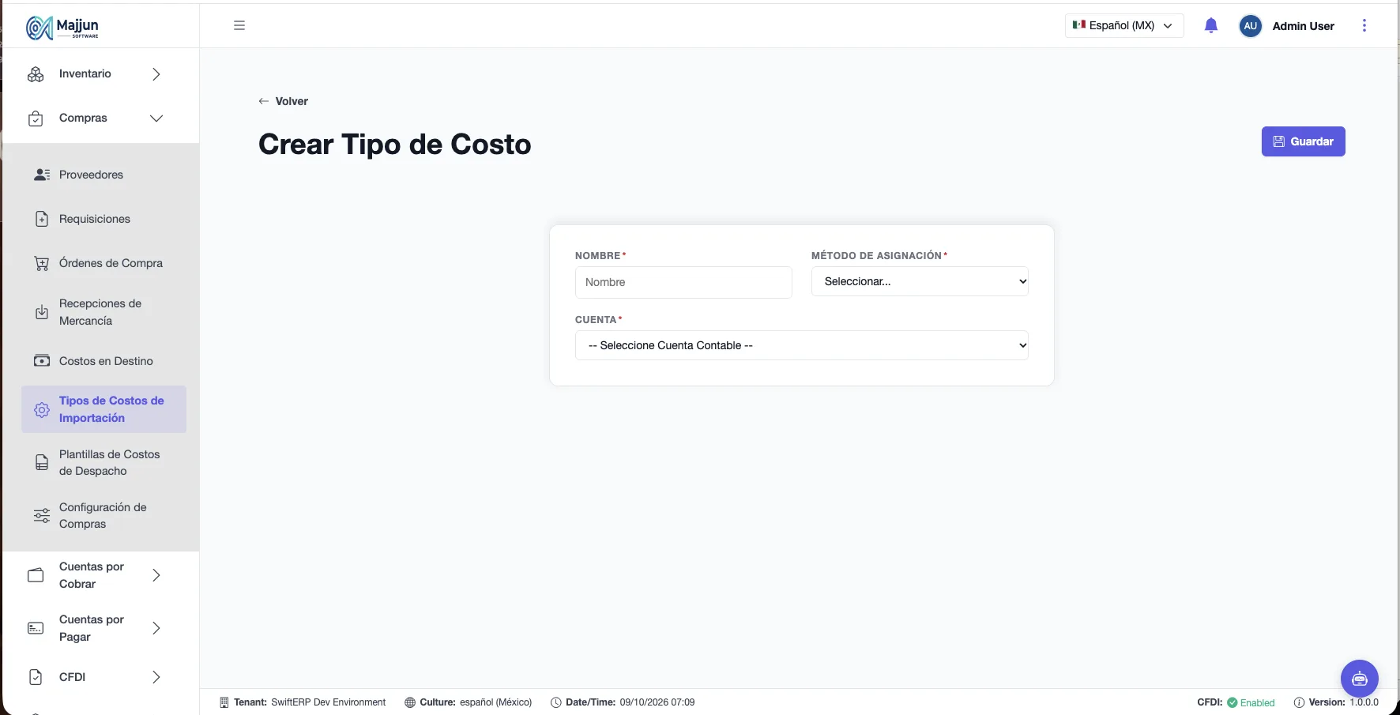Click the CFDI Enabled status text
Viewport: 1400px width, 715px height.
(1236, 702)
